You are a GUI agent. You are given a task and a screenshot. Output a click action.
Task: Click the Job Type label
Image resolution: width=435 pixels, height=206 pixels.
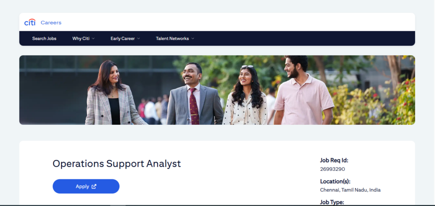(x=332, y=202)
